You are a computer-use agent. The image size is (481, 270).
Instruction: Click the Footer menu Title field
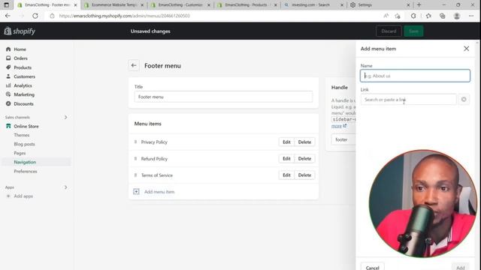click(x=223, y=97)
